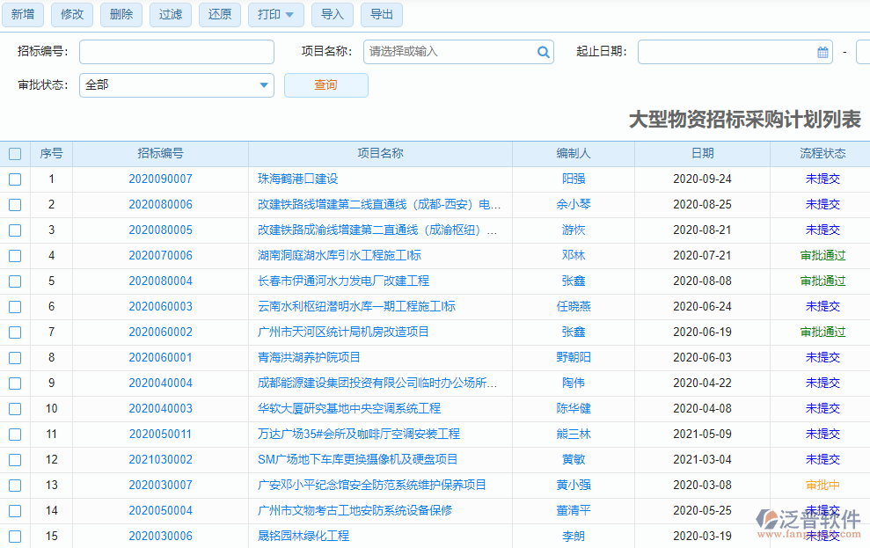Screen dimensions: 870x548
Task: Click the 修改 edit button
Action: [71, 14]
